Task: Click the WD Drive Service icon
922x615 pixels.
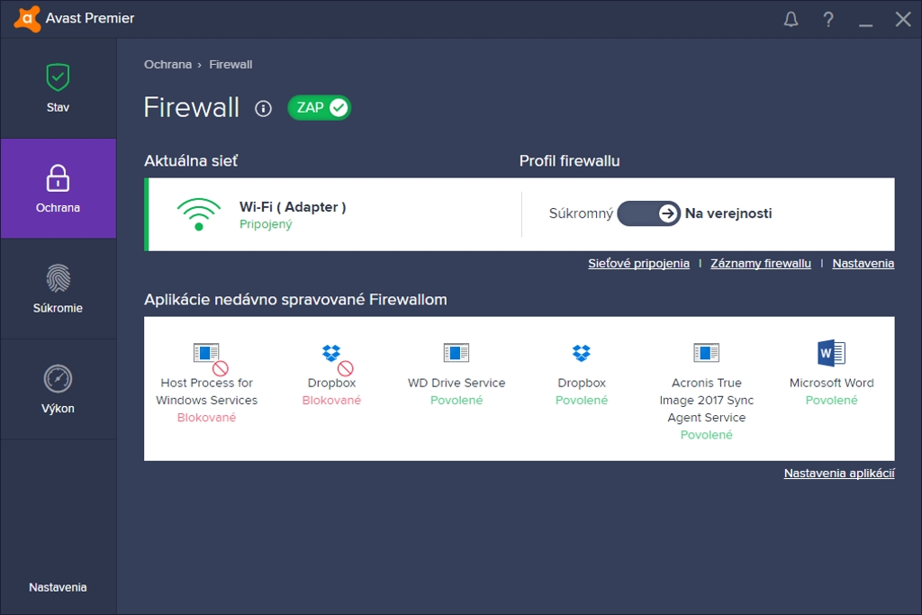Action: (x=456, y=352)
